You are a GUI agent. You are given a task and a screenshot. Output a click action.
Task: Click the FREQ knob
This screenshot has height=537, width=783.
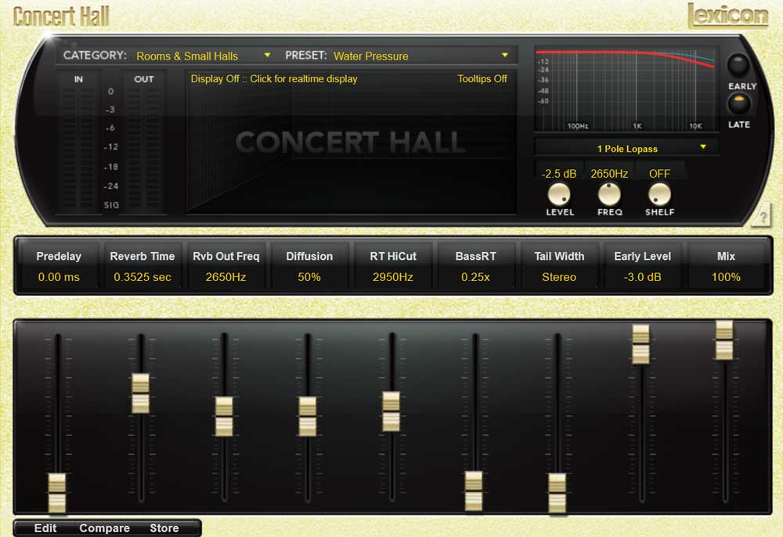[609, 194]
